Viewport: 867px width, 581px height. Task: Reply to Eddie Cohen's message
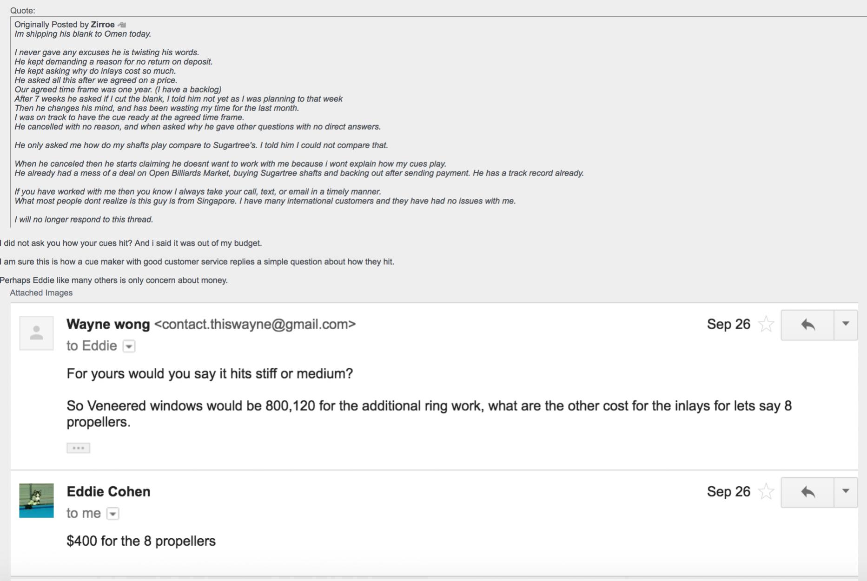coord(807,492)
